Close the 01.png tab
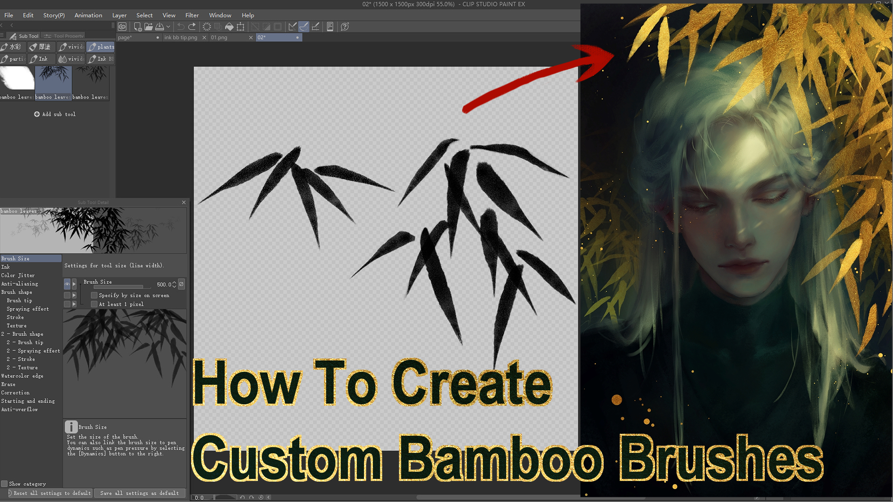Screen dimensions: 893x502 tap(251, 37)
